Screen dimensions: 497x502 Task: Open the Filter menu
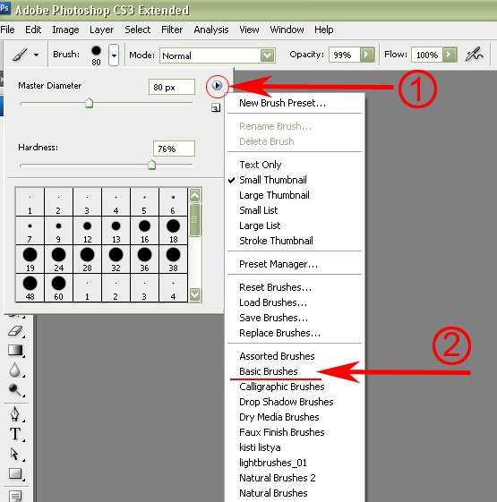coord(172,30)
